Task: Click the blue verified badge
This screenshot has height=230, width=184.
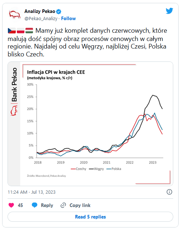Action: click(59, 11)
